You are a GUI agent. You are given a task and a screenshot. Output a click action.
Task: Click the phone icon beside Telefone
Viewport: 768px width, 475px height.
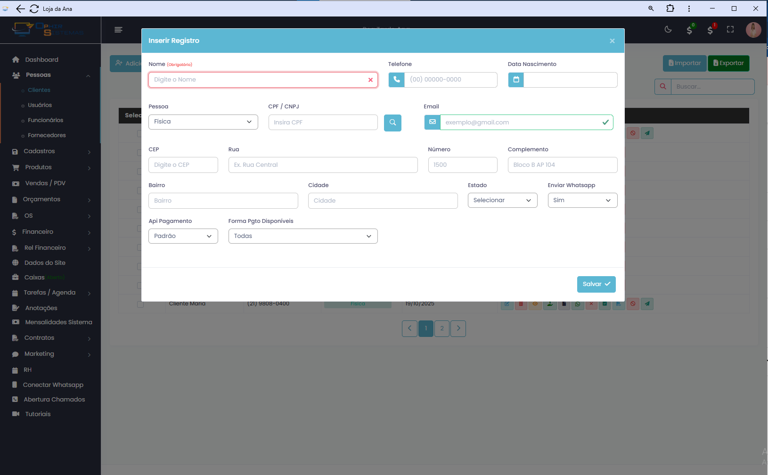tap(396, 80)
